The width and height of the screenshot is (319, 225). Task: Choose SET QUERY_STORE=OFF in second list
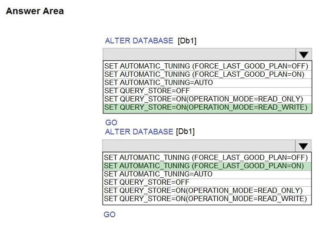[207, 183]
